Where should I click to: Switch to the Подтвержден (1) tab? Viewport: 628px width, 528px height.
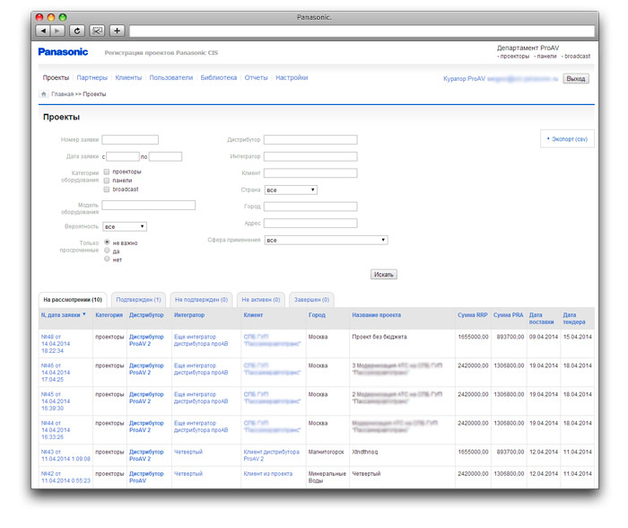pyautogui.click(x=139, y=299)
